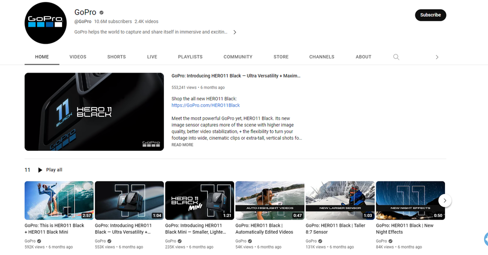Open the 1:04 HERO11 camera thumbnail
The height and width of the screenshot is (255, 488).
coord(129,200)
